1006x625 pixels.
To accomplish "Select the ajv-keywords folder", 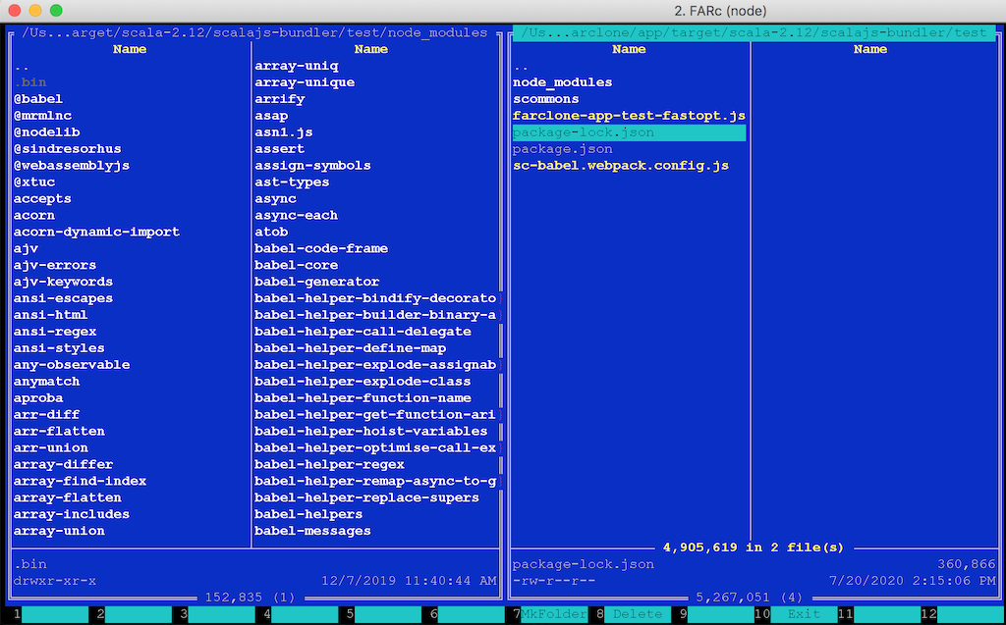I will click(64, 282).
